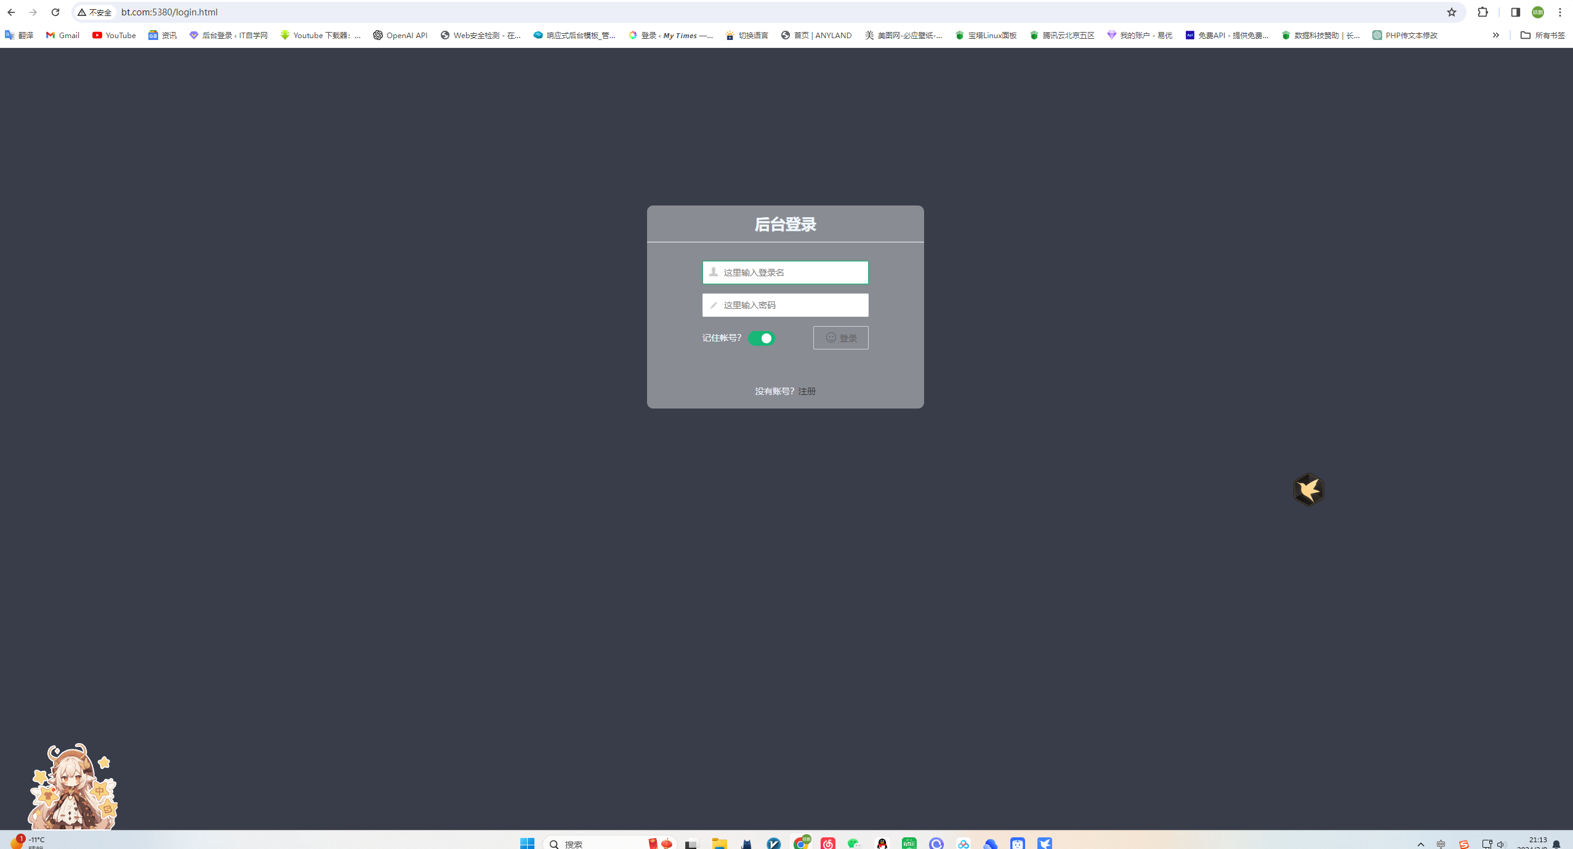
Task: Open the Gmail bookmark
Action: (63, 35)
